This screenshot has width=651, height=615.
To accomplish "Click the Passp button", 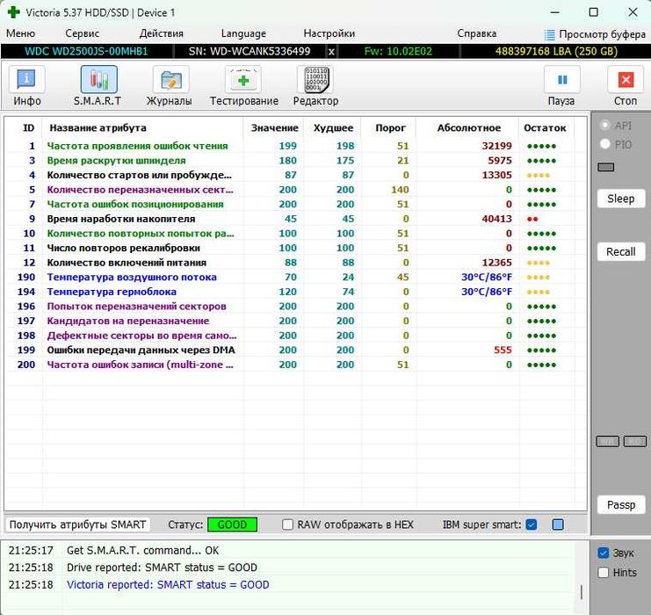I will pyautogui.click(x=621, y=504).
